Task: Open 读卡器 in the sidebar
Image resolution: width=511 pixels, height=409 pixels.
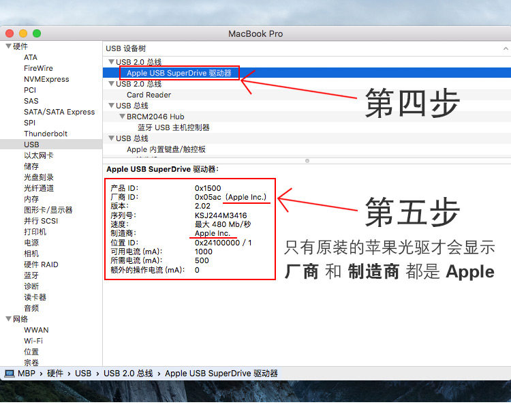Action: point(35,297)
